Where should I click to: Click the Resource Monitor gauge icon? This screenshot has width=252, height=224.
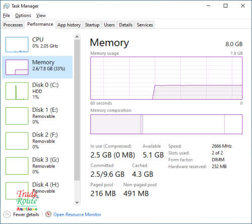pos(48,214)
